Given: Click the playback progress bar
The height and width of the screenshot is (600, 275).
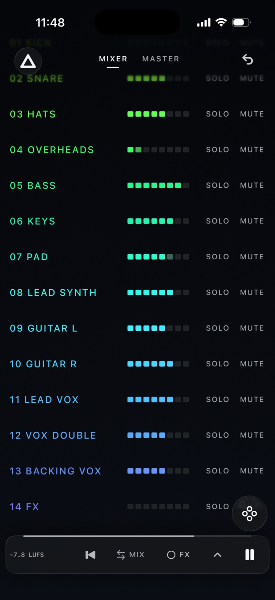Looking at the screenshot, I should (x=137, y=536).
